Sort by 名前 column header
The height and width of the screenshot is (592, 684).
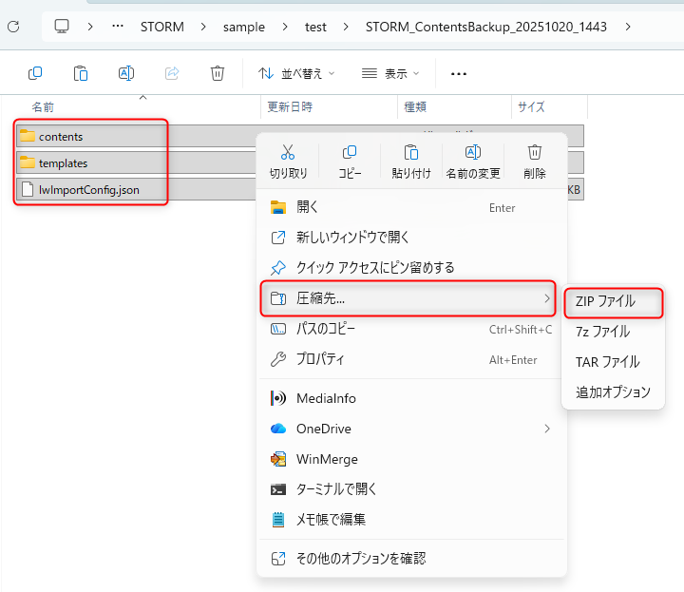coord(43,106)
